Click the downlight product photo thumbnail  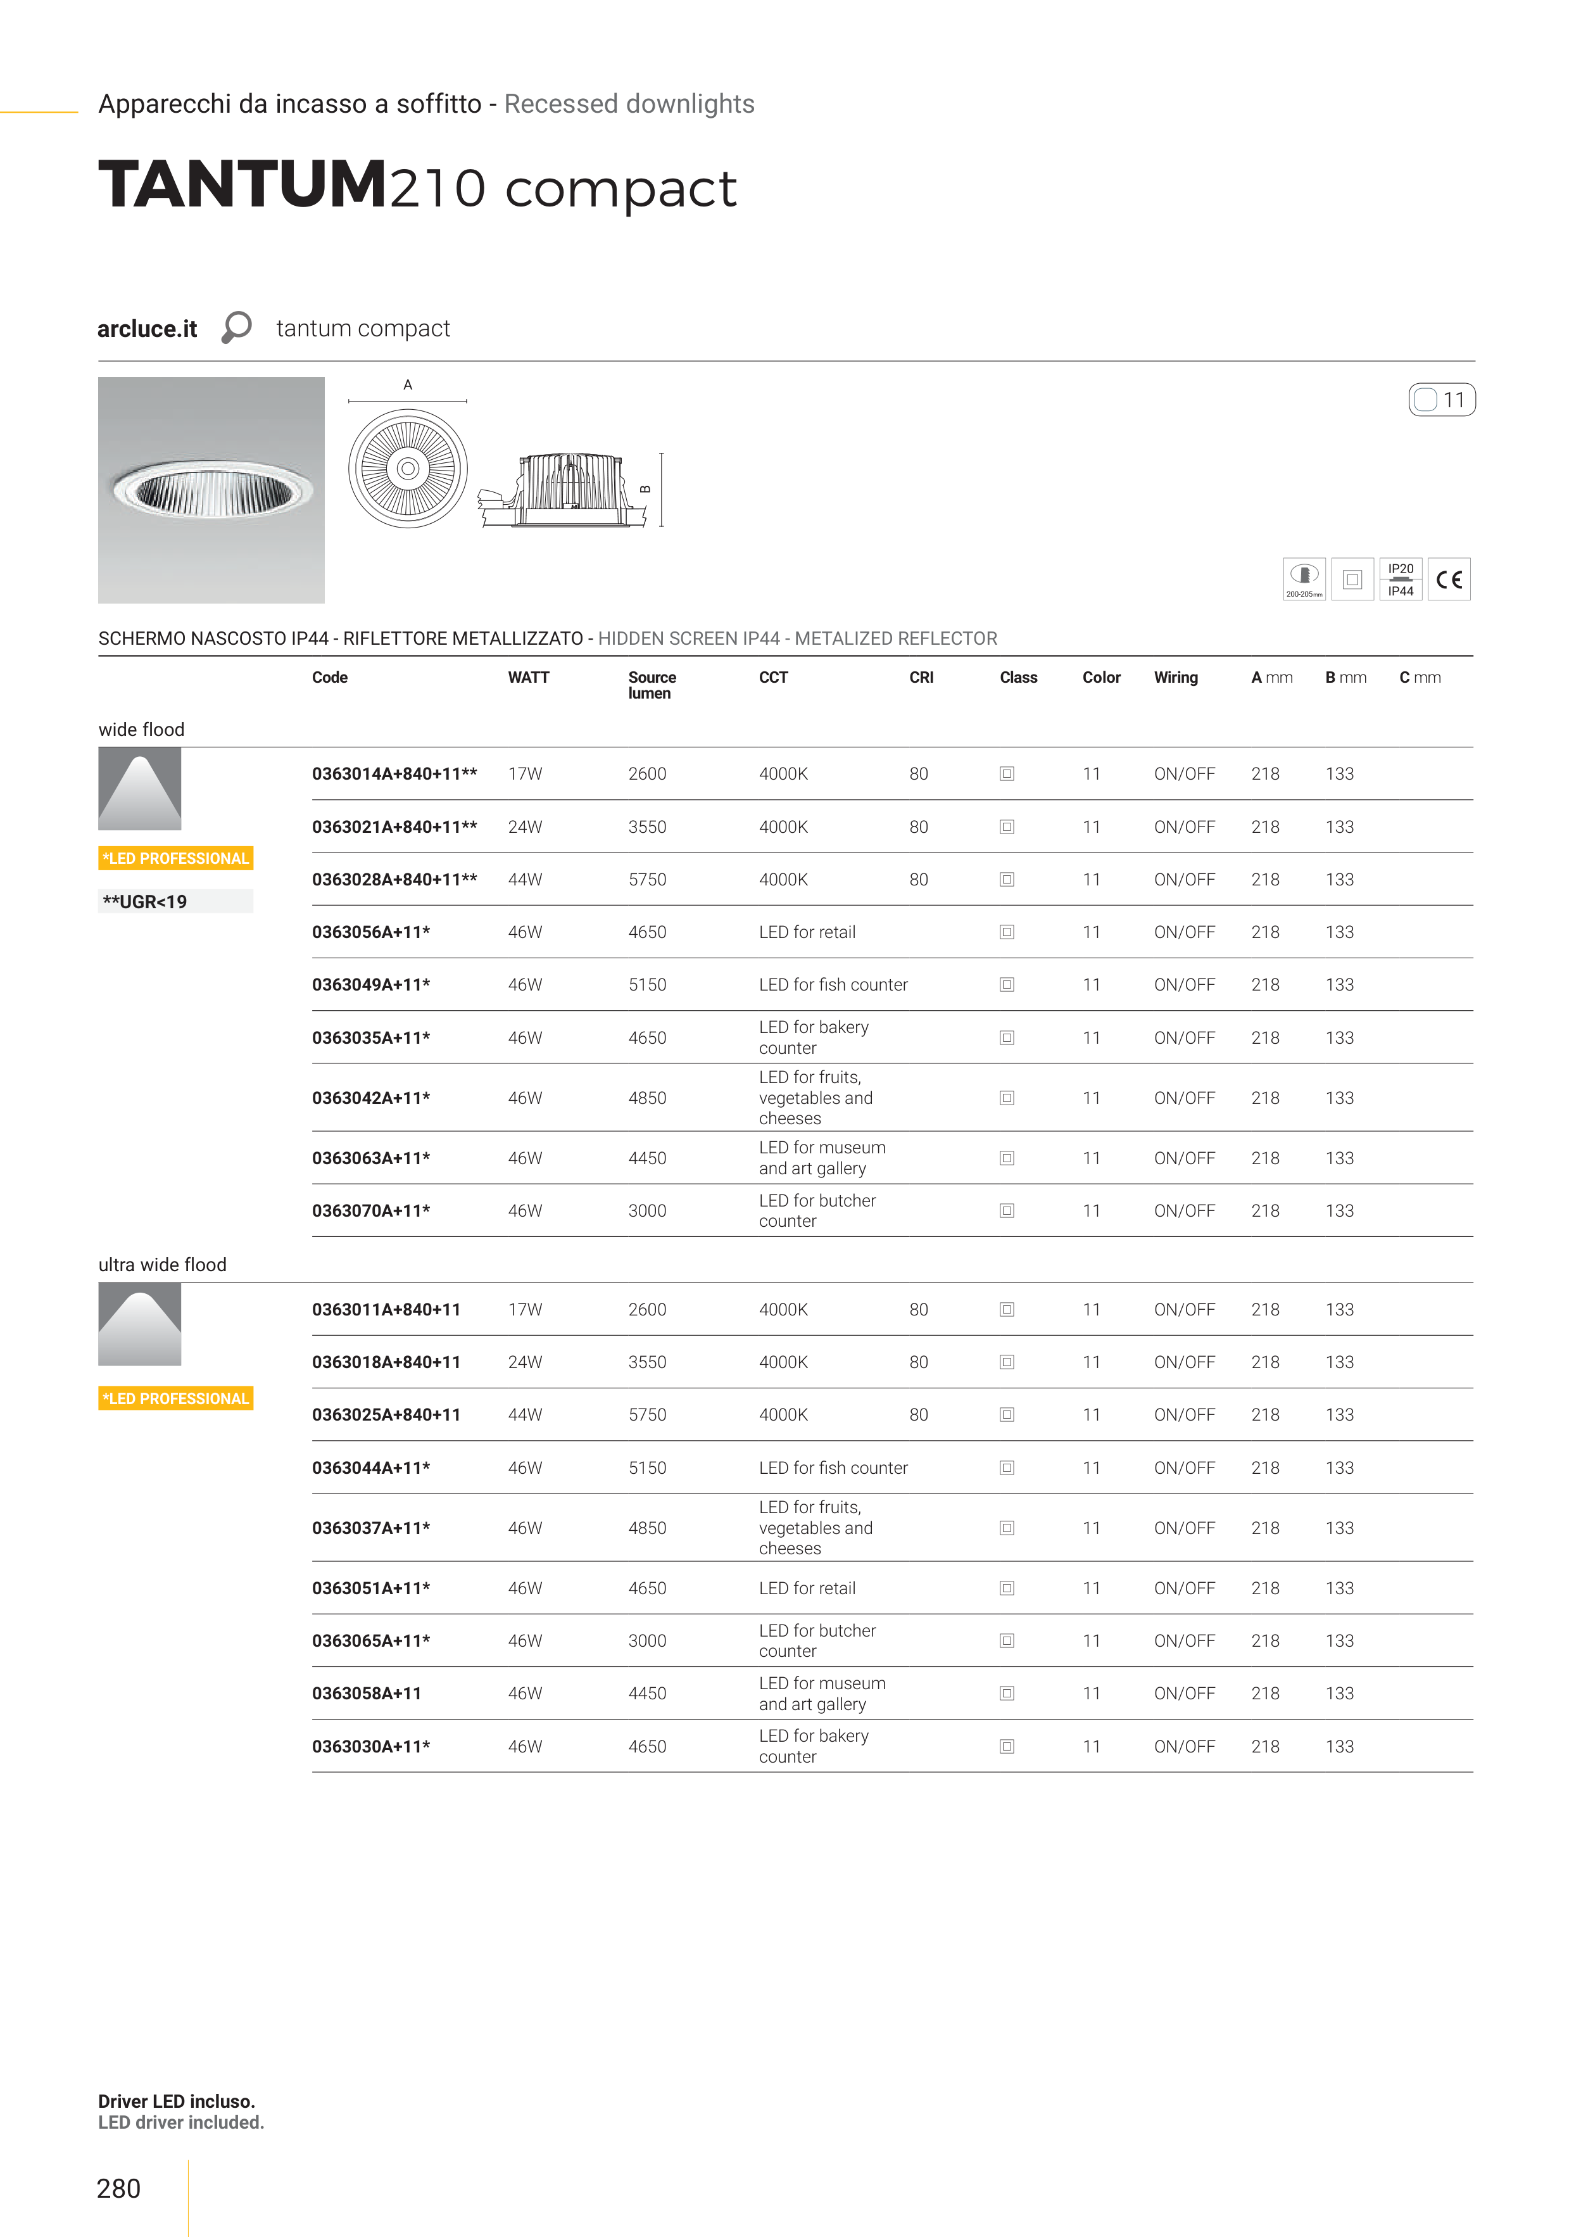pos(211,490)
